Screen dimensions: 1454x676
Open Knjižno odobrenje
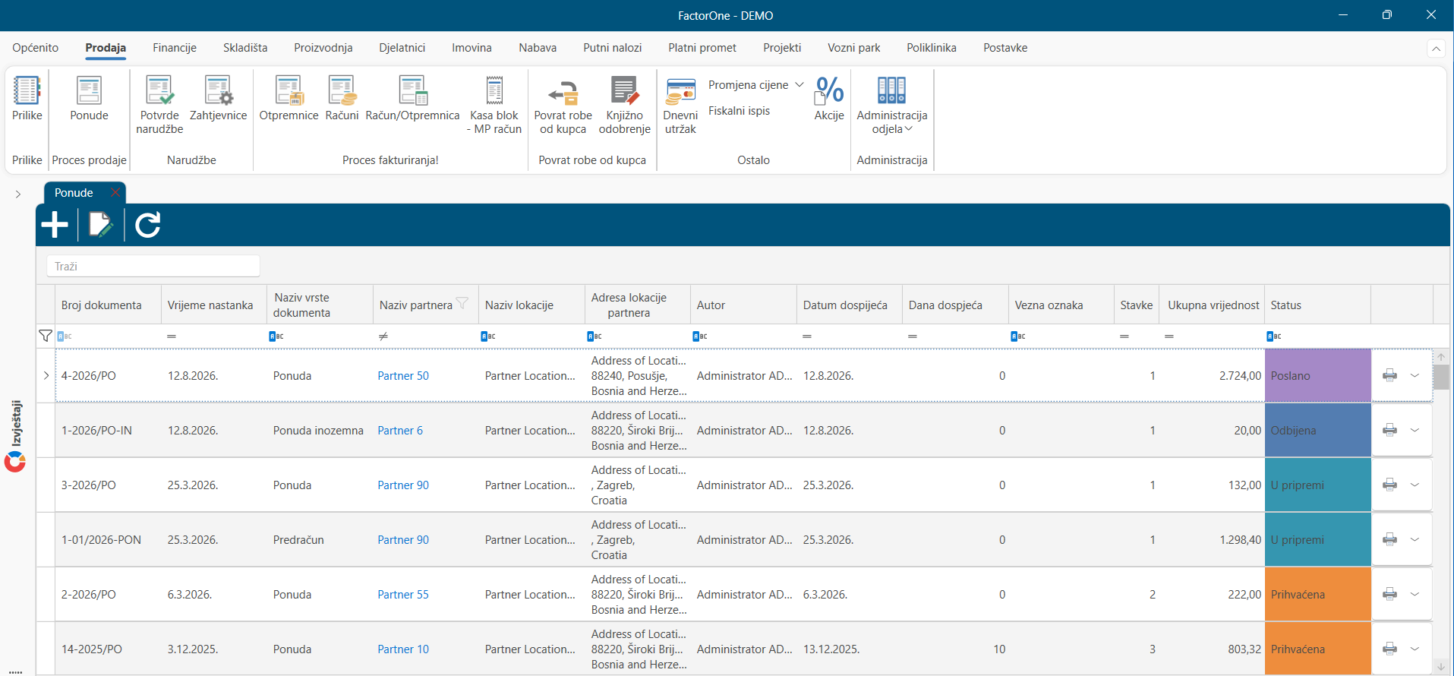pyautogui.click(x=624, y=105)
